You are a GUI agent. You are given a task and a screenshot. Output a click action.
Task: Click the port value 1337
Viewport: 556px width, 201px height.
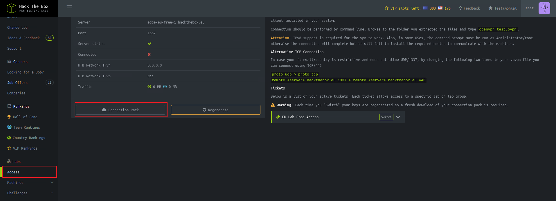pyautogui.click(x=152, y=33)
